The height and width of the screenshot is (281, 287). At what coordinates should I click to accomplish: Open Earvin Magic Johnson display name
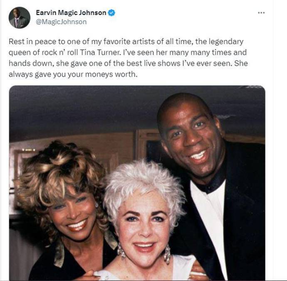71,12
